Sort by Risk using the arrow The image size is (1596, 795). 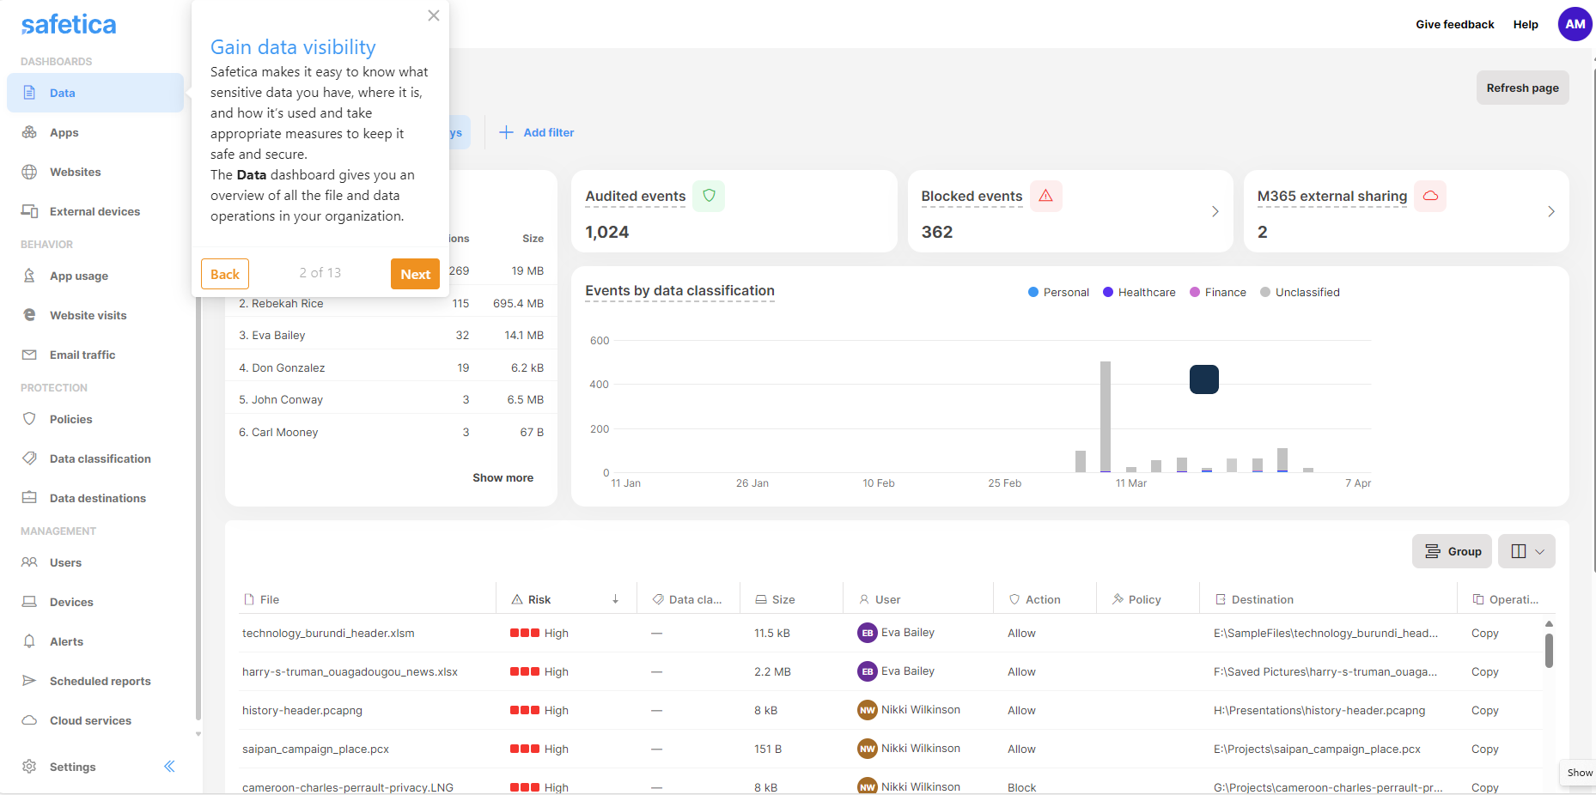[615, 599]
